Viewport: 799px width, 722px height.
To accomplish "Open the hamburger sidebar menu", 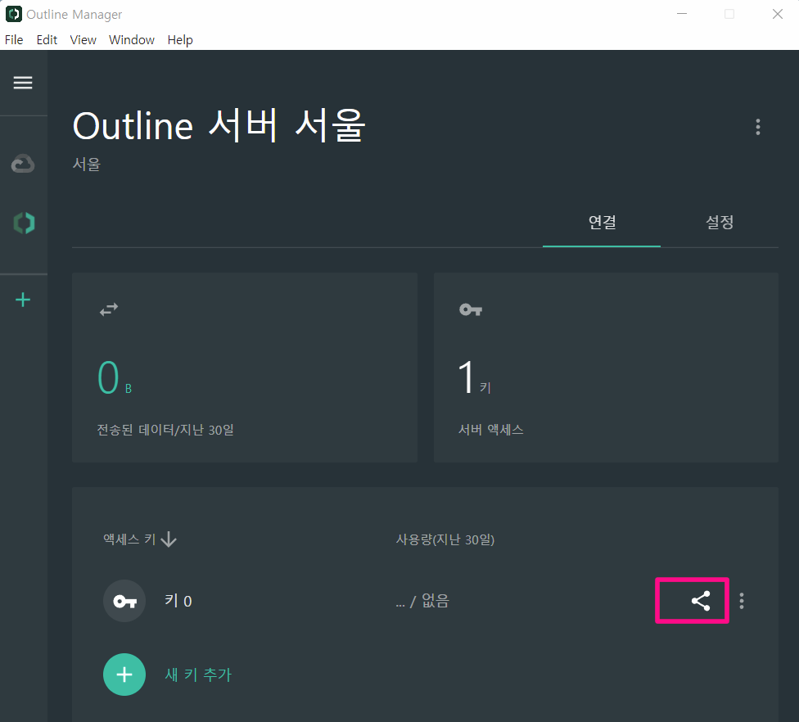I will [23, 83].
